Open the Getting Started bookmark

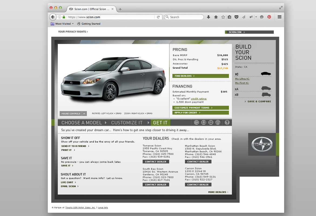tap(89, 24)
